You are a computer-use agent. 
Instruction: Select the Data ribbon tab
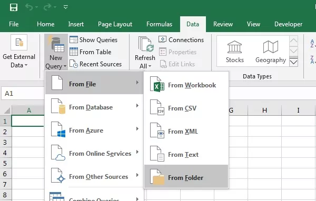click(193, 24)
